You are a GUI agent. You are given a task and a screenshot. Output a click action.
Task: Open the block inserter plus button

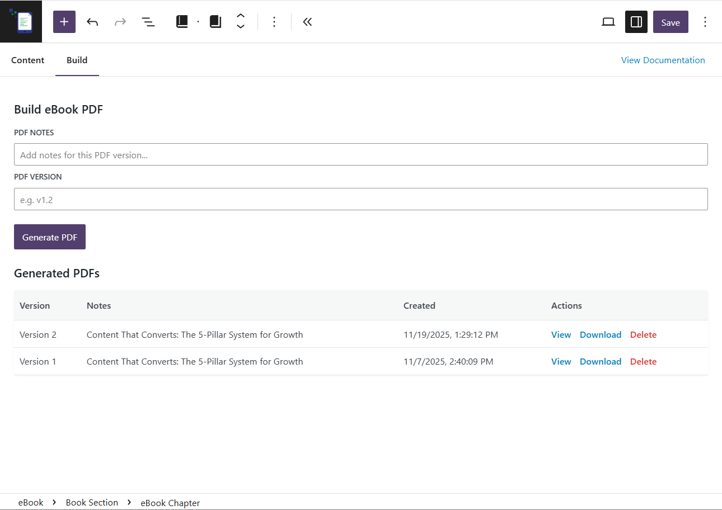(64, 22)
